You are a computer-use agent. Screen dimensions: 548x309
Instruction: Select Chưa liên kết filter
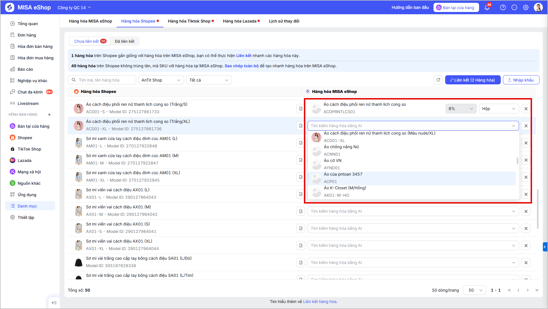point(90,41)
